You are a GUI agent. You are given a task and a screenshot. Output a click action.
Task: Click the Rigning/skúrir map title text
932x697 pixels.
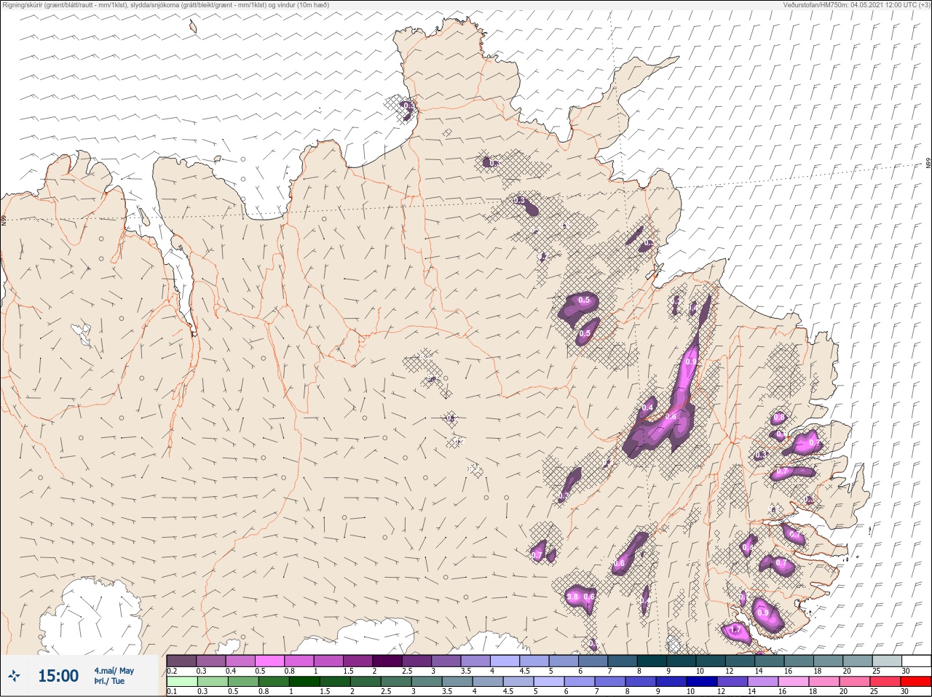pos(165,5)
